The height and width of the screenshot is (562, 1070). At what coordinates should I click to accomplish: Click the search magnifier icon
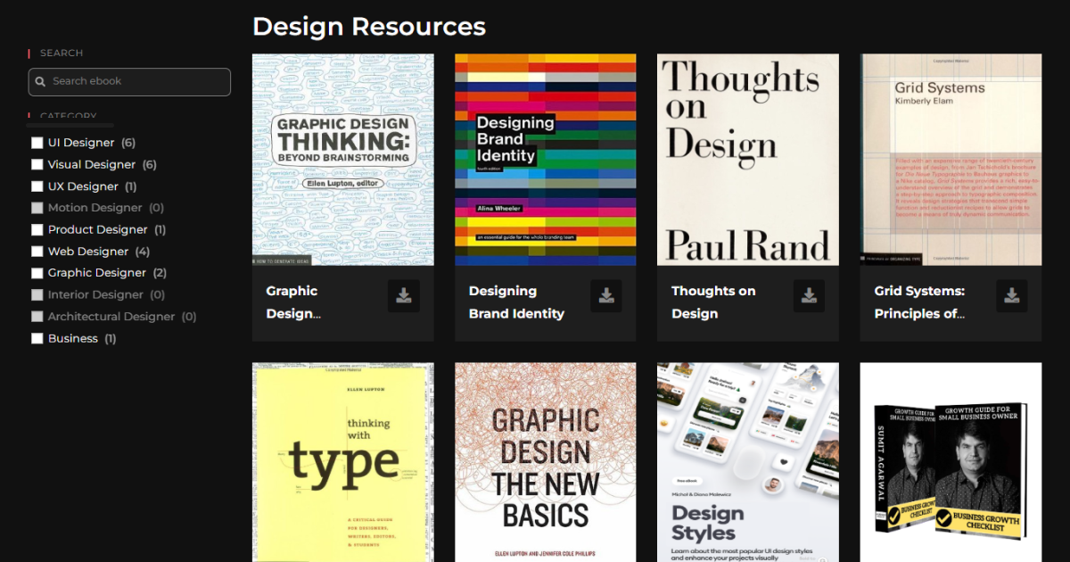coord(40,81)
